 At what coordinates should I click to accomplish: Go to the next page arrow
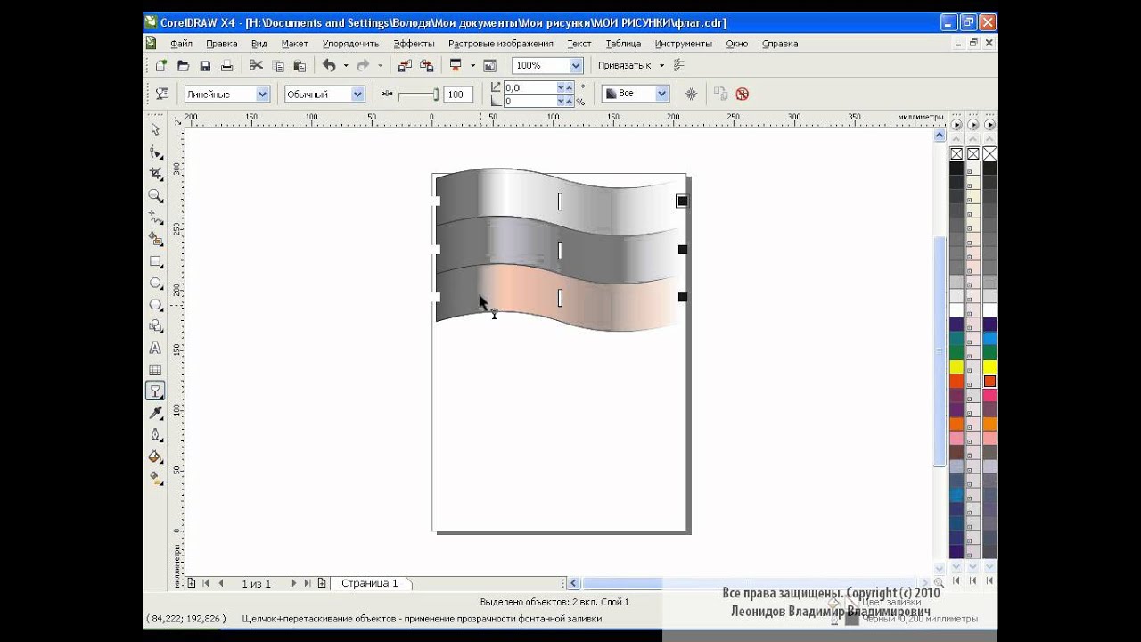pos(294,583)
